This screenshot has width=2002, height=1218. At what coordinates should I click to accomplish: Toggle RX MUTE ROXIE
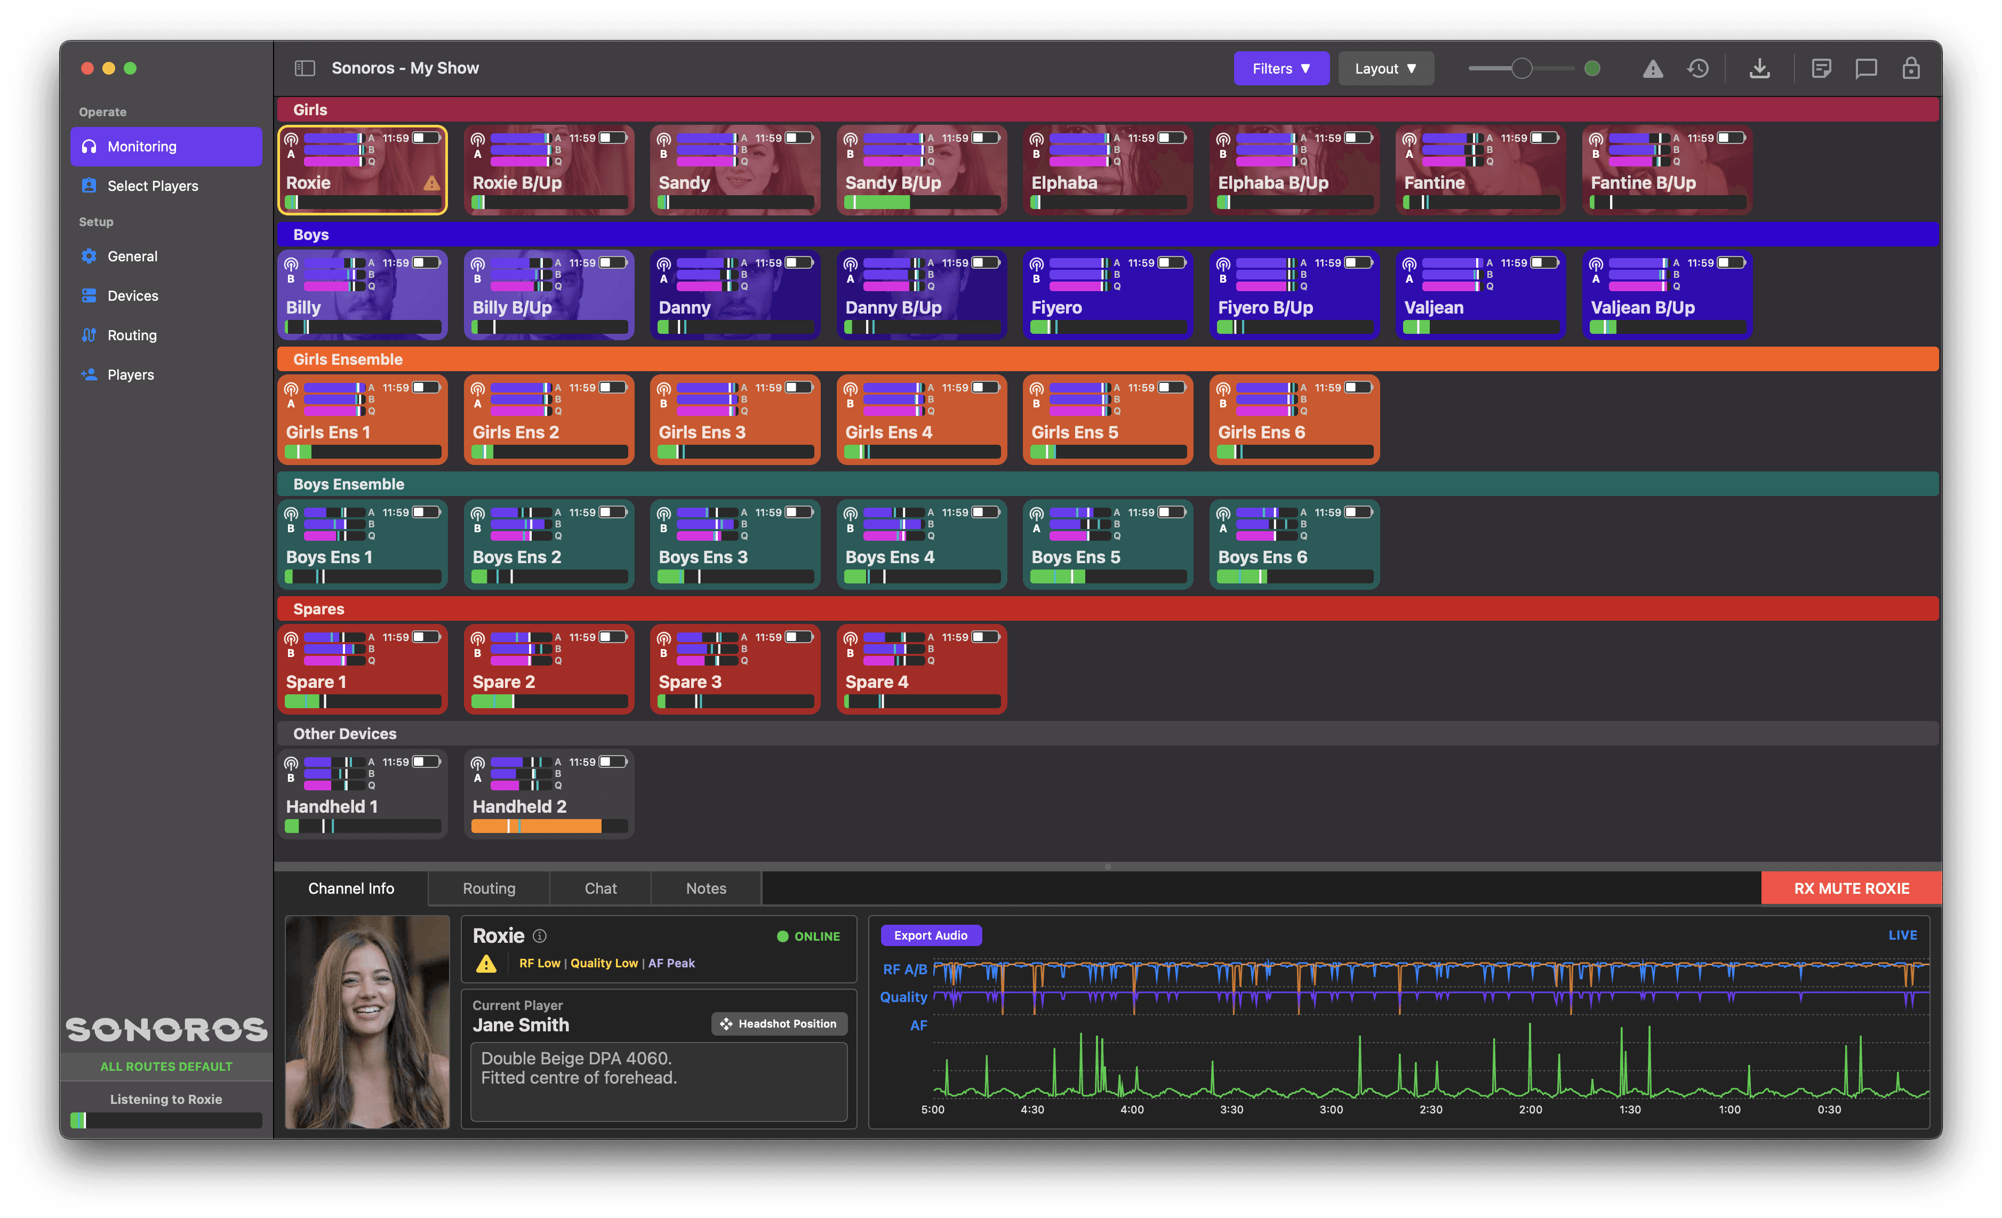pyautogui.click(x=1851, y=888)
